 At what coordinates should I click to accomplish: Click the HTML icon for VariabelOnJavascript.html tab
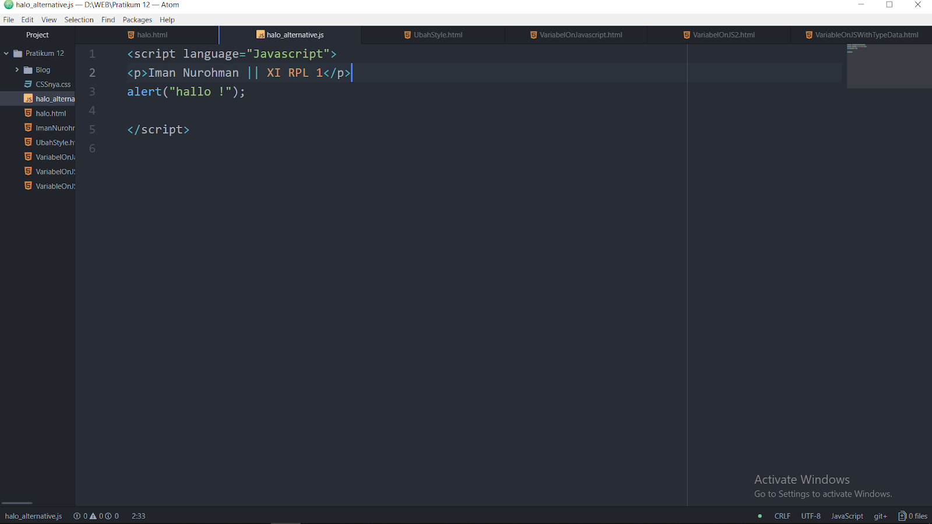[x=533, y=34]
